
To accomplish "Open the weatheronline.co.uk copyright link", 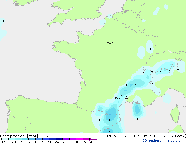I will tap(161, 140).
